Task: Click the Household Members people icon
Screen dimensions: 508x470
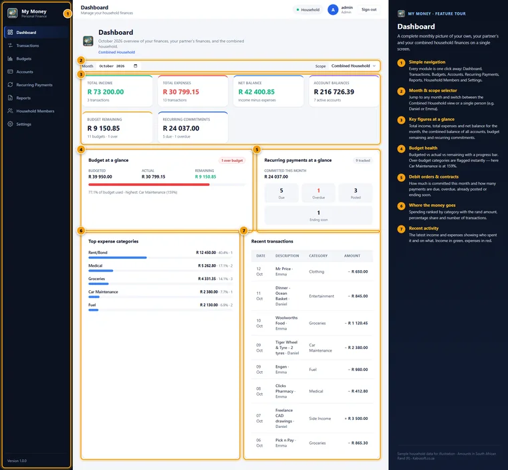Action: click(x=11, y=111)
